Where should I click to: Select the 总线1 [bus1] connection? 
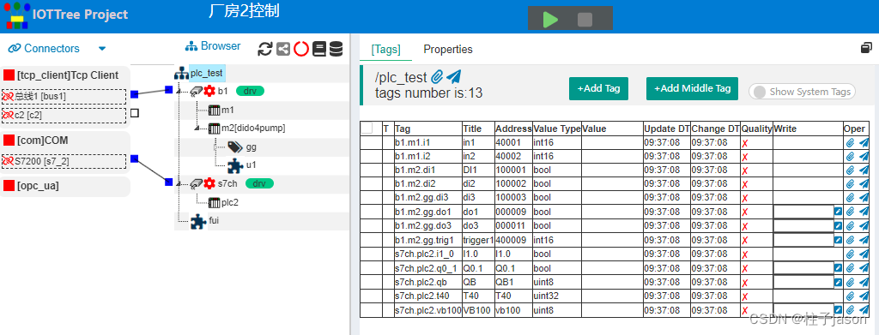coord(64,96)
